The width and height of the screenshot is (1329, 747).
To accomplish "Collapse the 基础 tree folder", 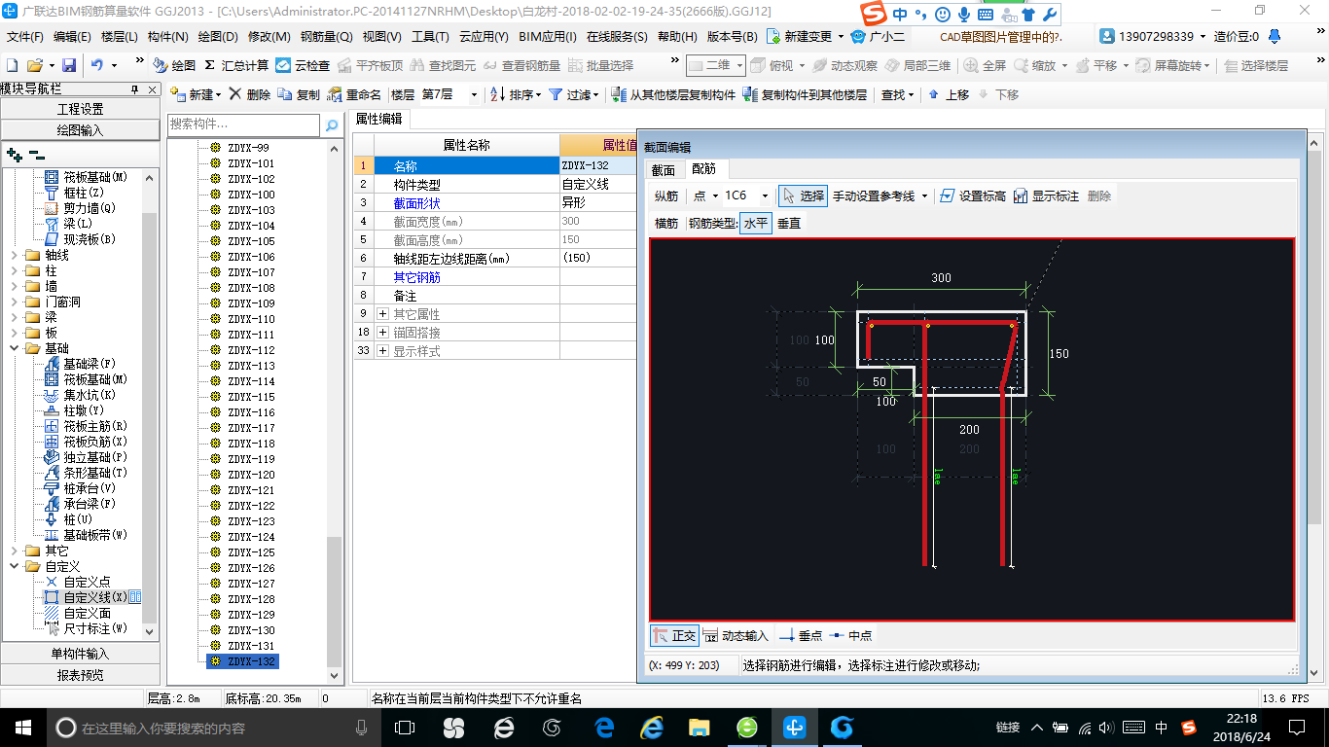I will click(14, 348).
